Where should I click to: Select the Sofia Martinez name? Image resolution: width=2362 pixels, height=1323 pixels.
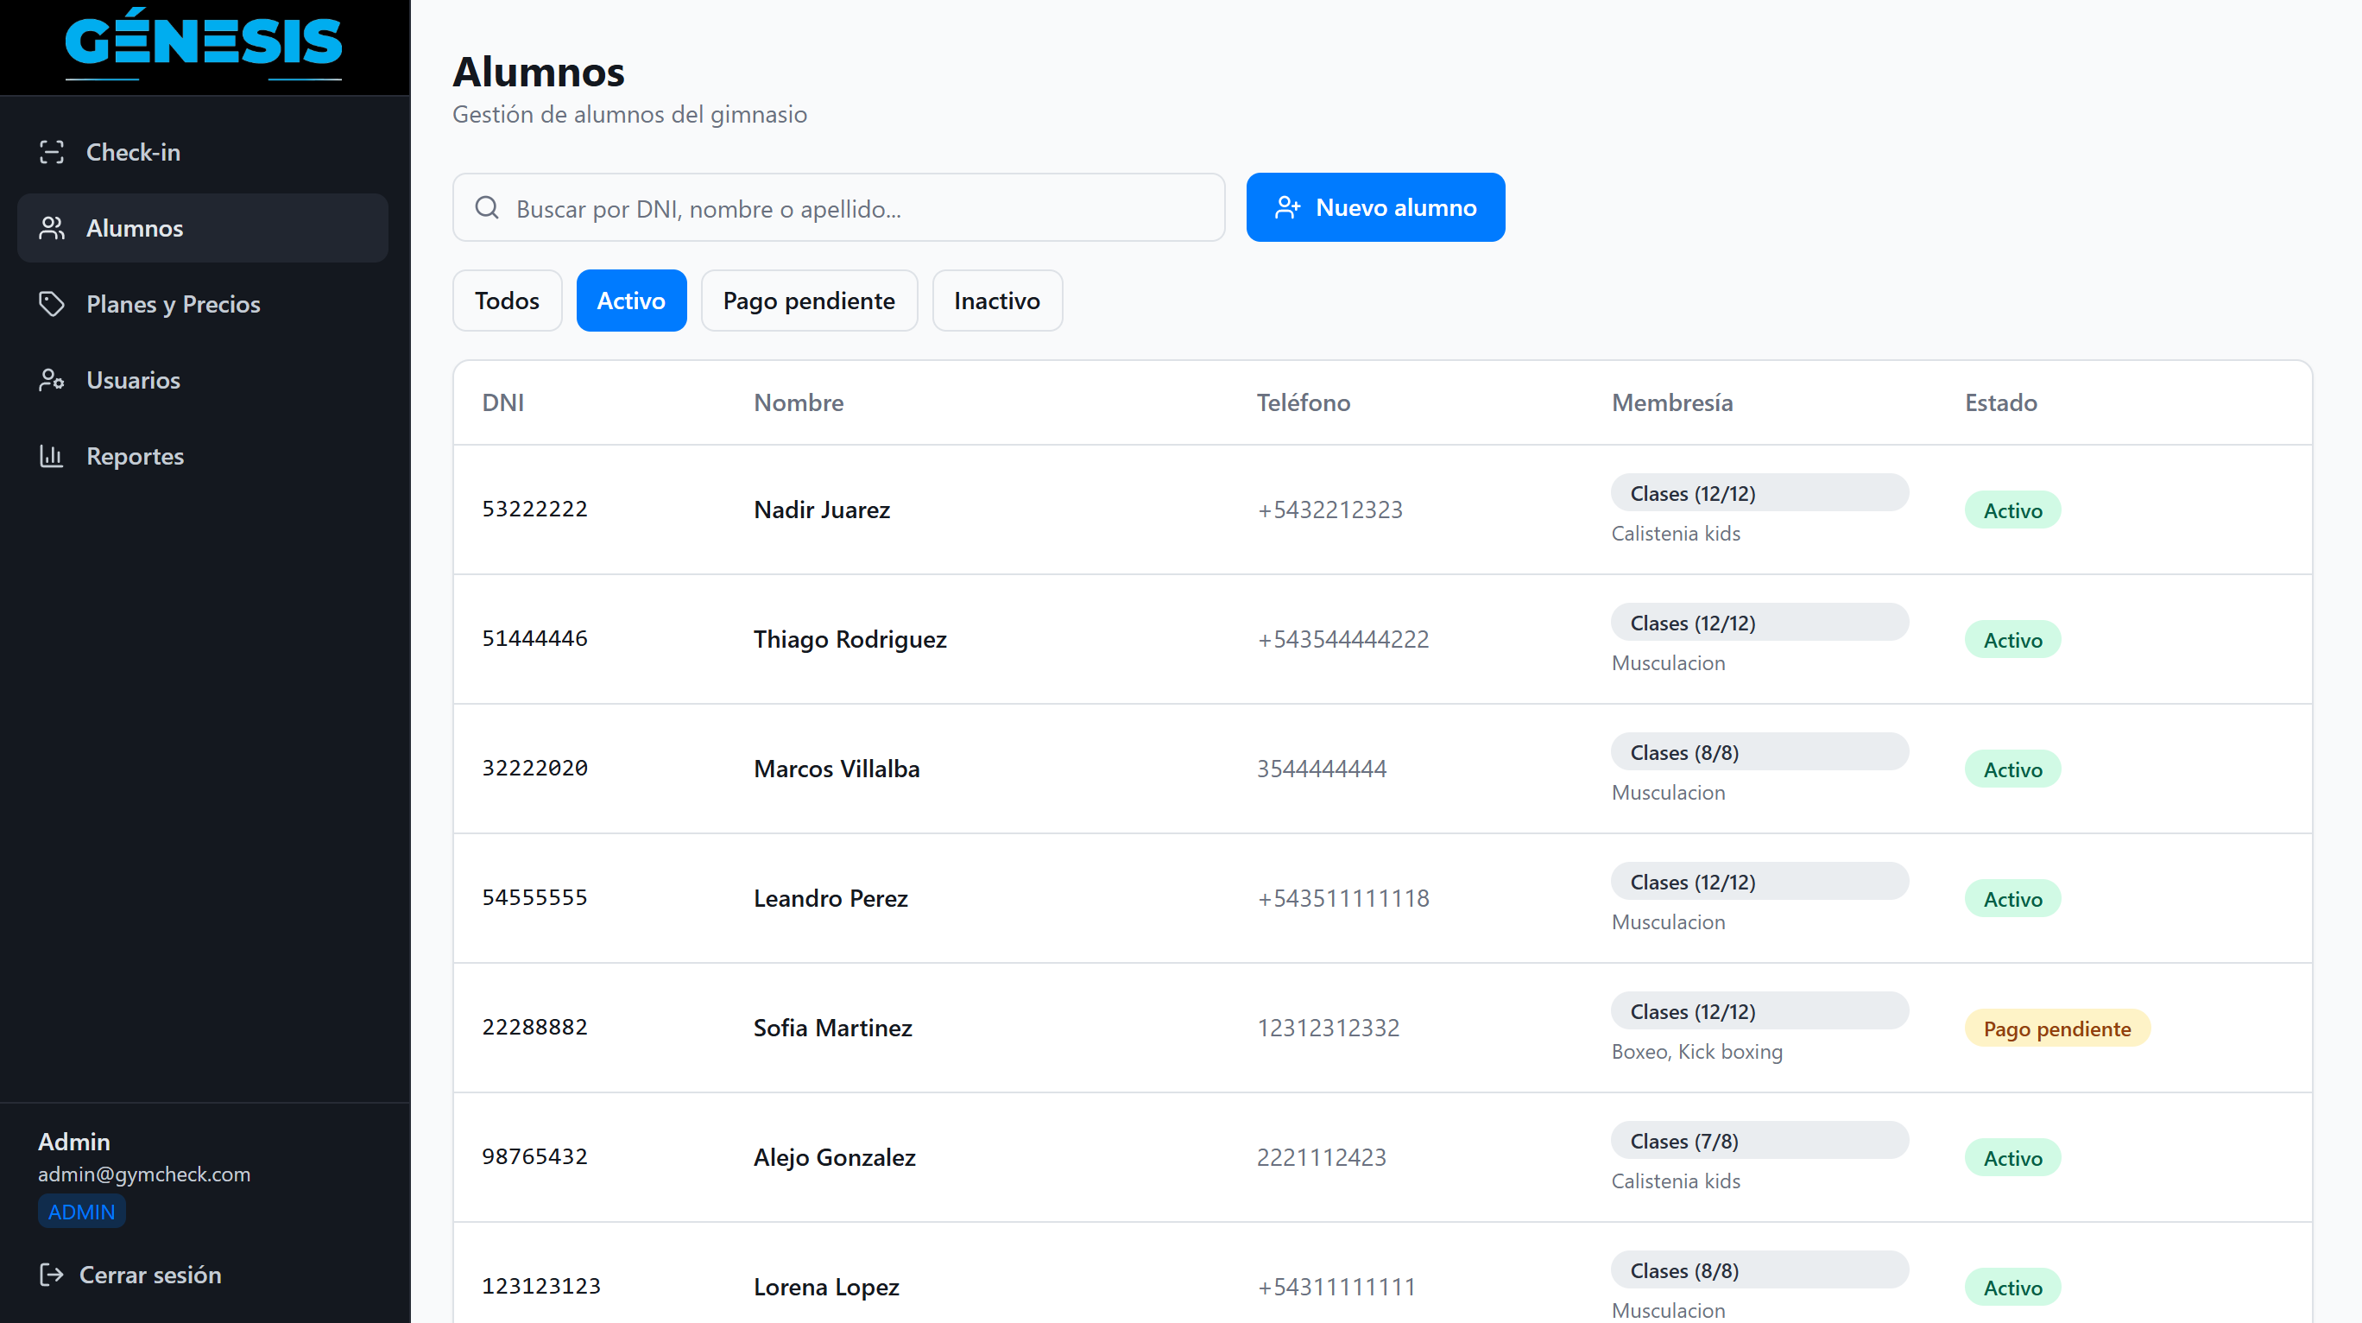(832, 1028)
